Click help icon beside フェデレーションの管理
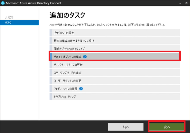This screenshot has width=190, height=133. (81, 89)
